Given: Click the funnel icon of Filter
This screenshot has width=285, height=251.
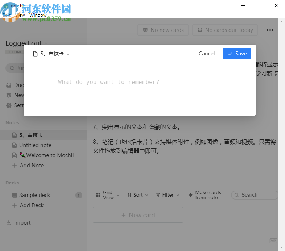Looking at the screenshot, I should pyautogui.click(x=158, y=195).
